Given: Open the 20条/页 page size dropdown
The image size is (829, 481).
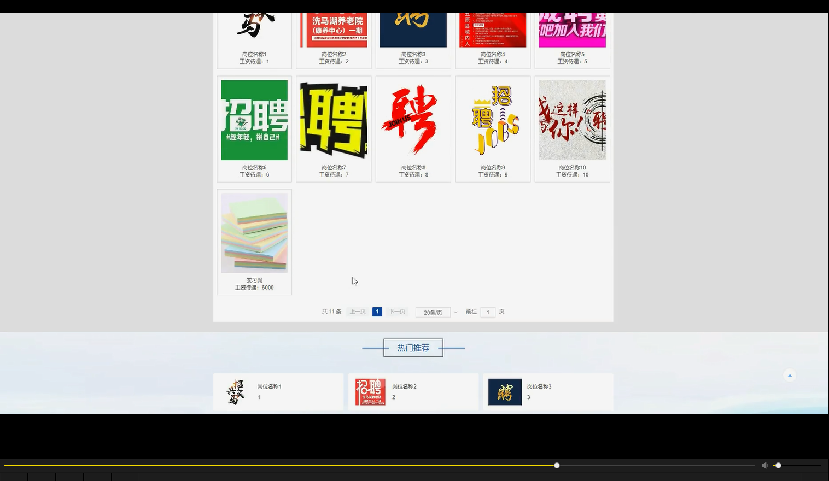Looking at the screenshot, I should pos(437,312).
